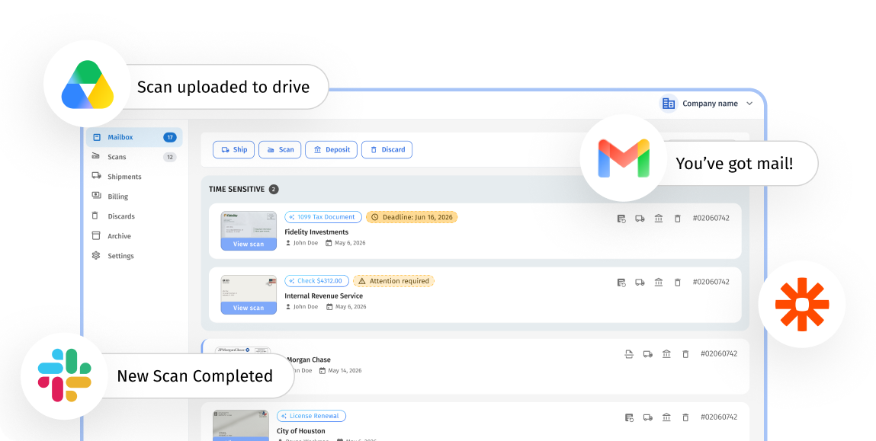This screenshot has height=441, width=876.
Task: Bank deposit icon for Internal Revenue Service
Action: tap(659, 283)
